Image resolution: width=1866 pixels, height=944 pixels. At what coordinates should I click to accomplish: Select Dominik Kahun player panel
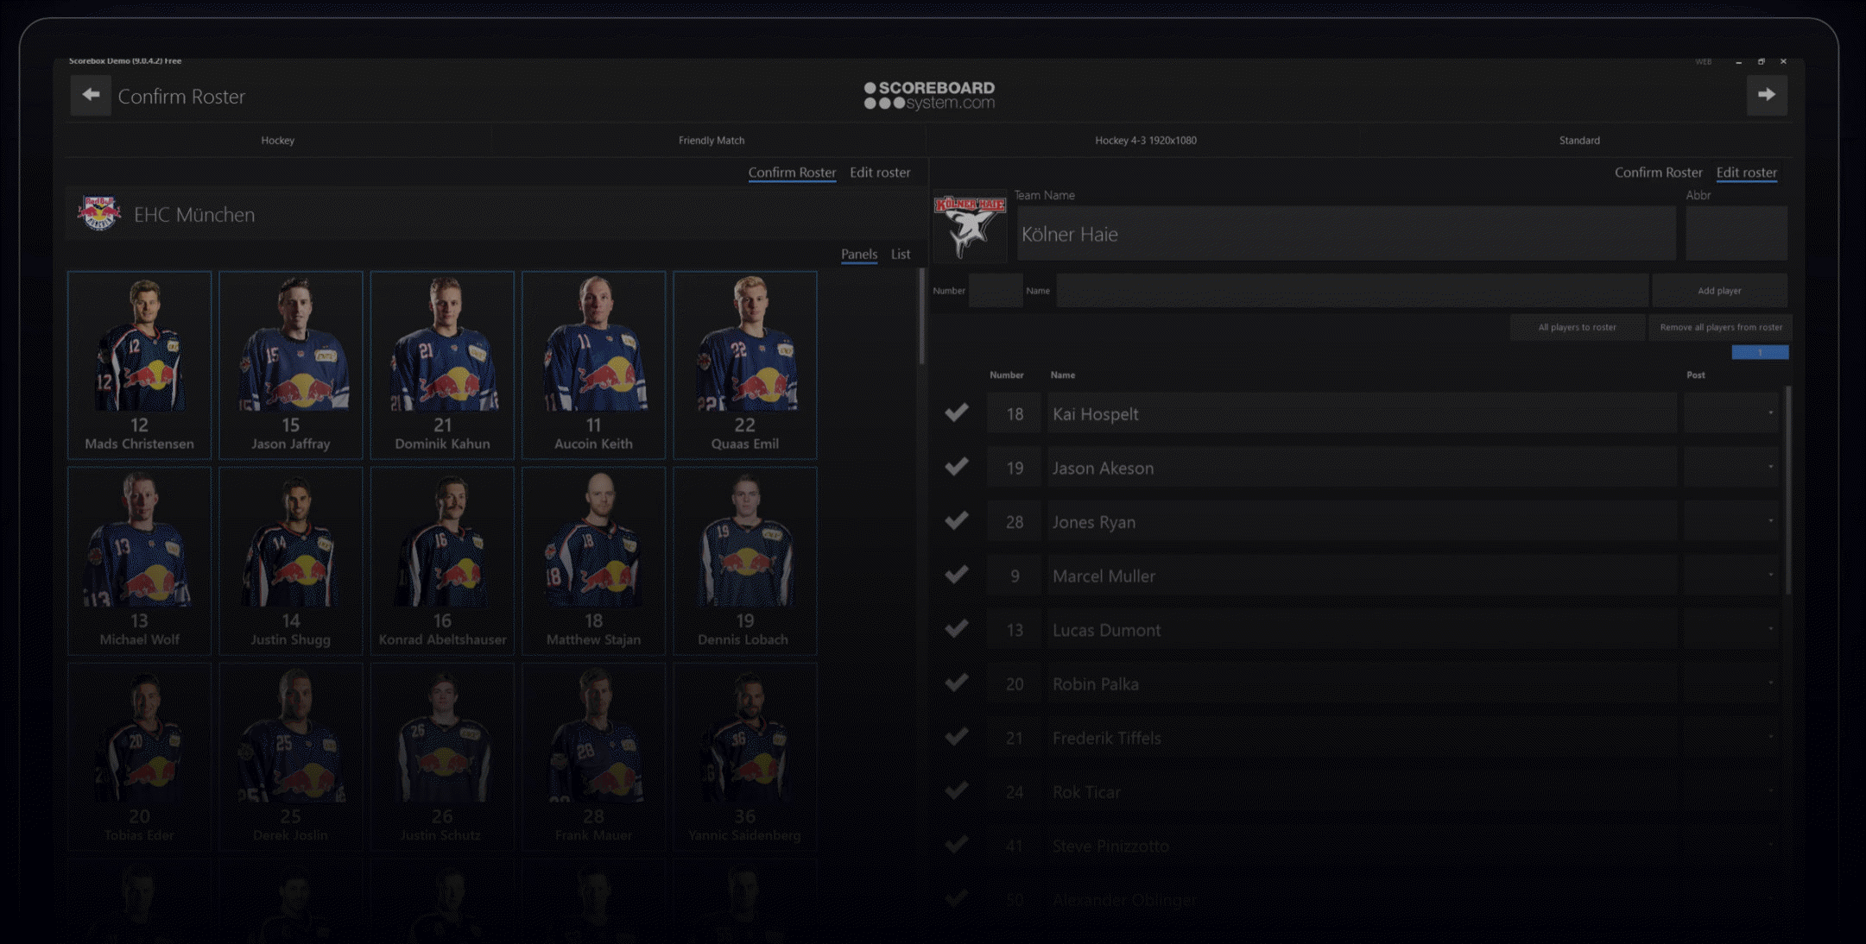442,364
